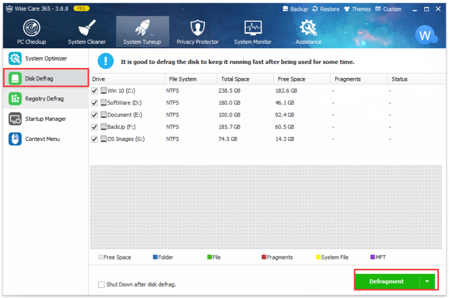Click the disk cluster map grid

266,207
